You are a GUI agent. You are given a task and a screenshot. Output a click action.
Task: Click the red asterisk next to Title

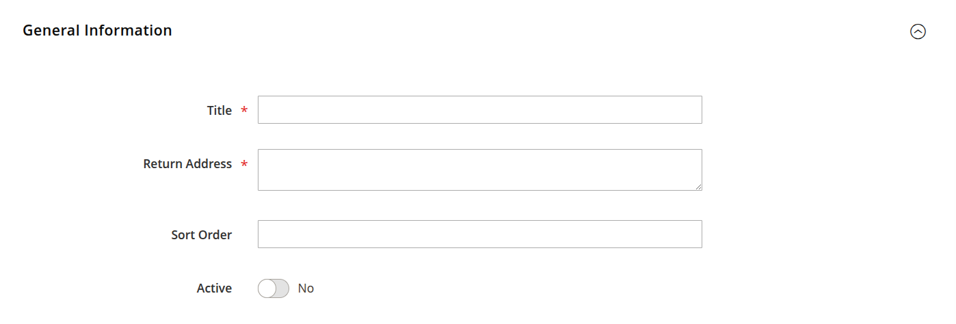pyautogui.click(x=244, y=111)
